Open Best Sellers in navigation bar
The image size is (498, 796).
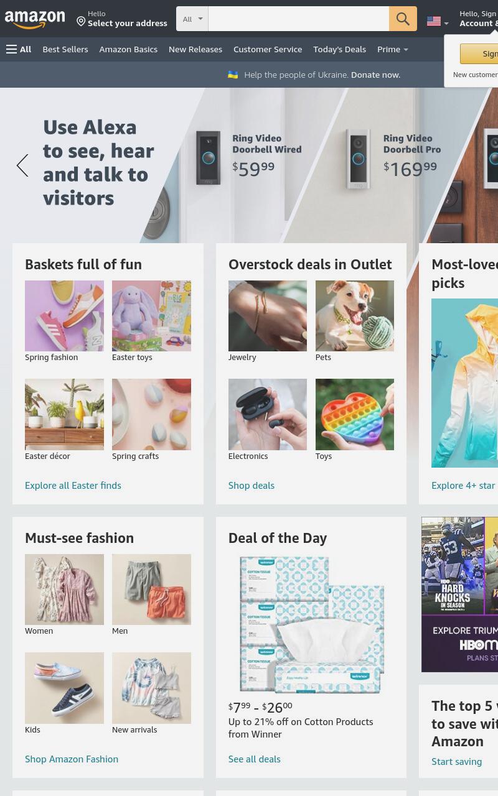point(65,49)
